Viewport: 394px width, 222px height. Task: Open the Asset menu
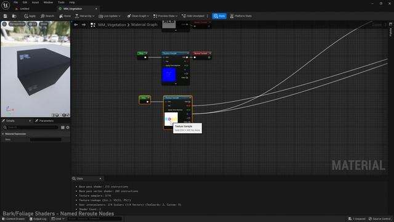tap(36, 2)
